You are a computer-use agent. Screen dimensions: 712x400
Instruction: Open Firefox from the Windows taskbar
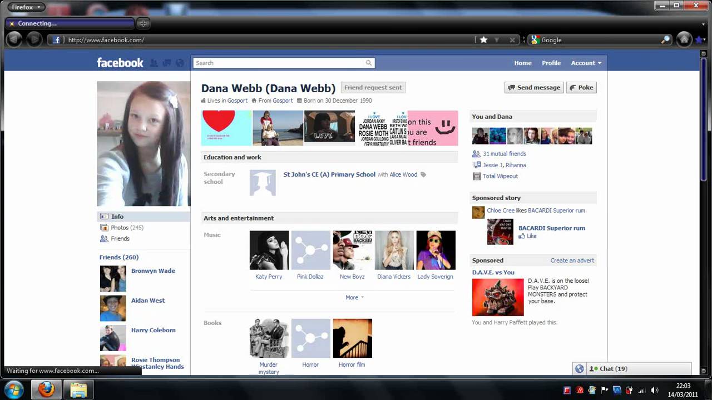coord(46,389)
